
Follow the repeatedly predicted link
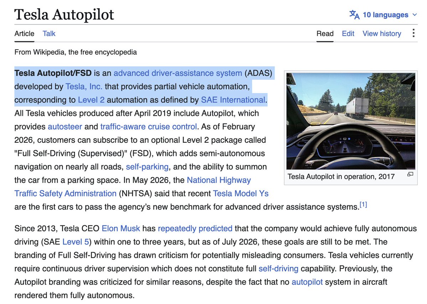point(195,228)
